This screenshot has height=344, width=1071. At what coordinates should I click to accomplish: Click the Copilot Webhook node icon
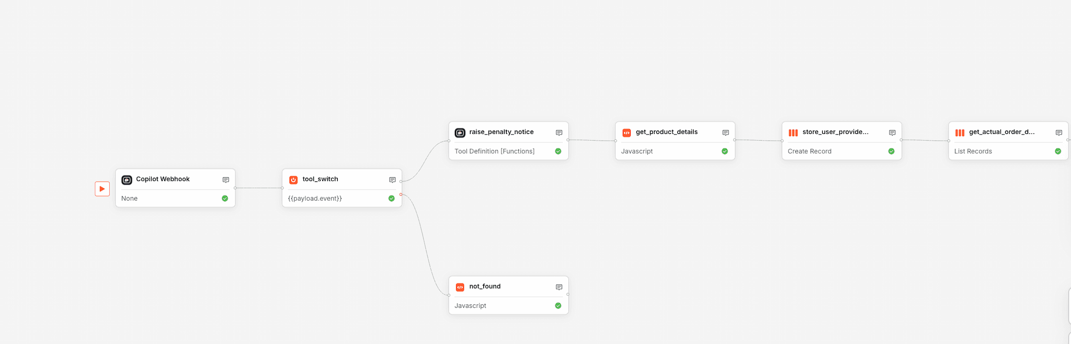pyautogui.click(x=127, y=180)
